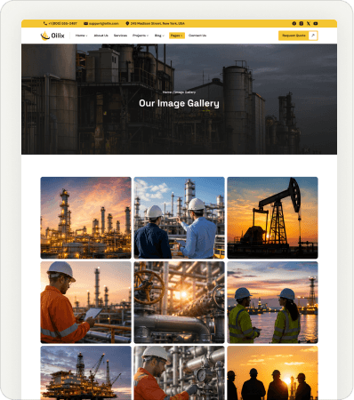The image size is (354, 400).
Task: Click the arrow icon beside Request Quote
Action: coord(313,36)
